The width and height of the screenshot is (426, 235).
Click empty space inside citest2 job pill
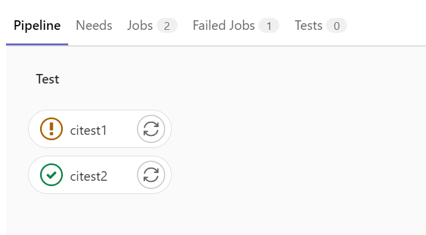tap(121, 175)
